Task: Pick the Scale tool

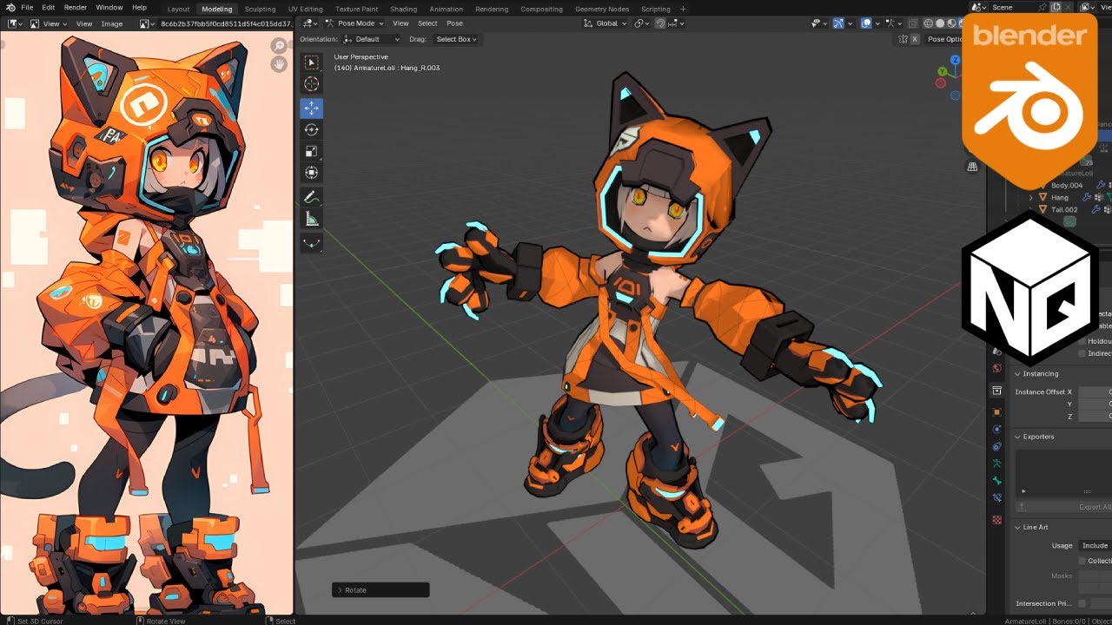Action: coord(311,151)
